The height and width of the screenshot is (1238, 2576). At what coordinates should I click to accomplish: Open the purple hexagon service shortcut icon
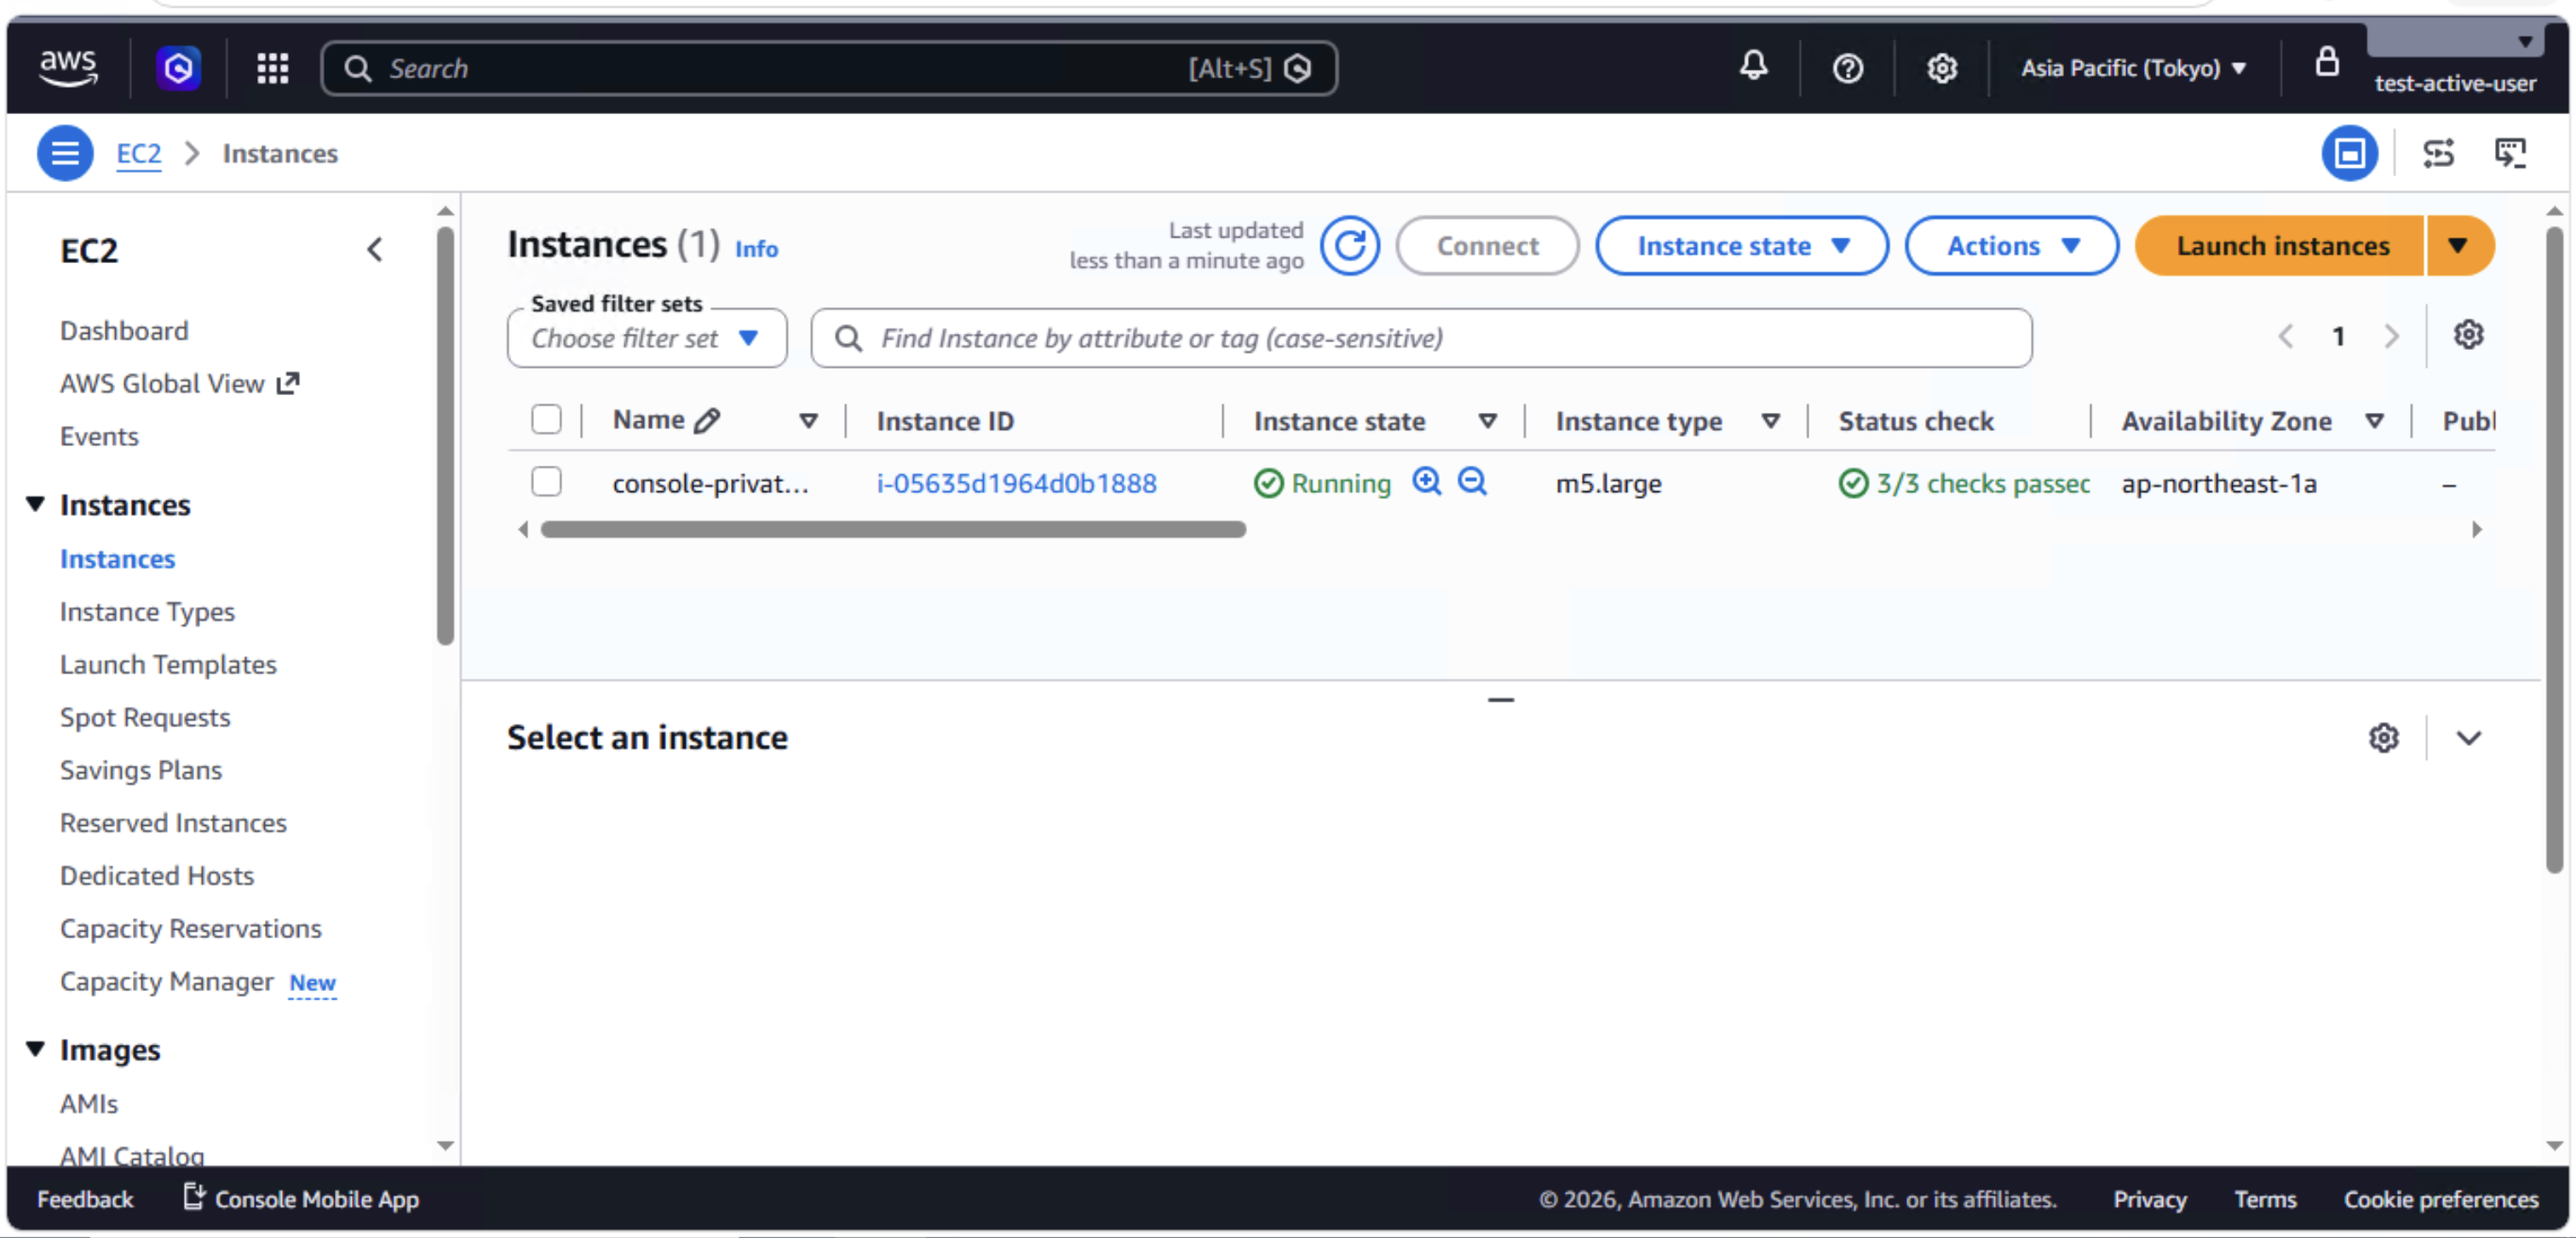tap(179, 68)
